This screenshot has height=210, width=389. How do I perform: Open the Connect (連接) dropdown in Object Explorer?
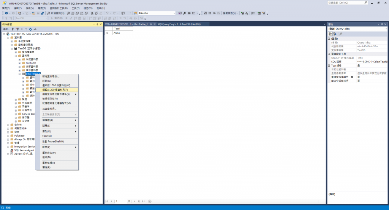6,29
